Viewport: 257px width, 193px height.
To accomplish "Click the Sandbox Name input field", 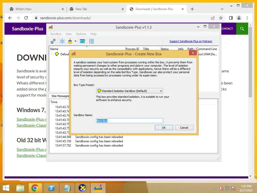I will [130, 121].
